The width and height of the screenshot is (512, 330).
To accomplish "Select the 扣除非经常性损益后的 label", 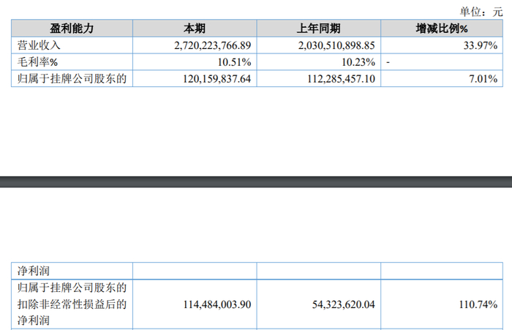I will tap(72, 304).
